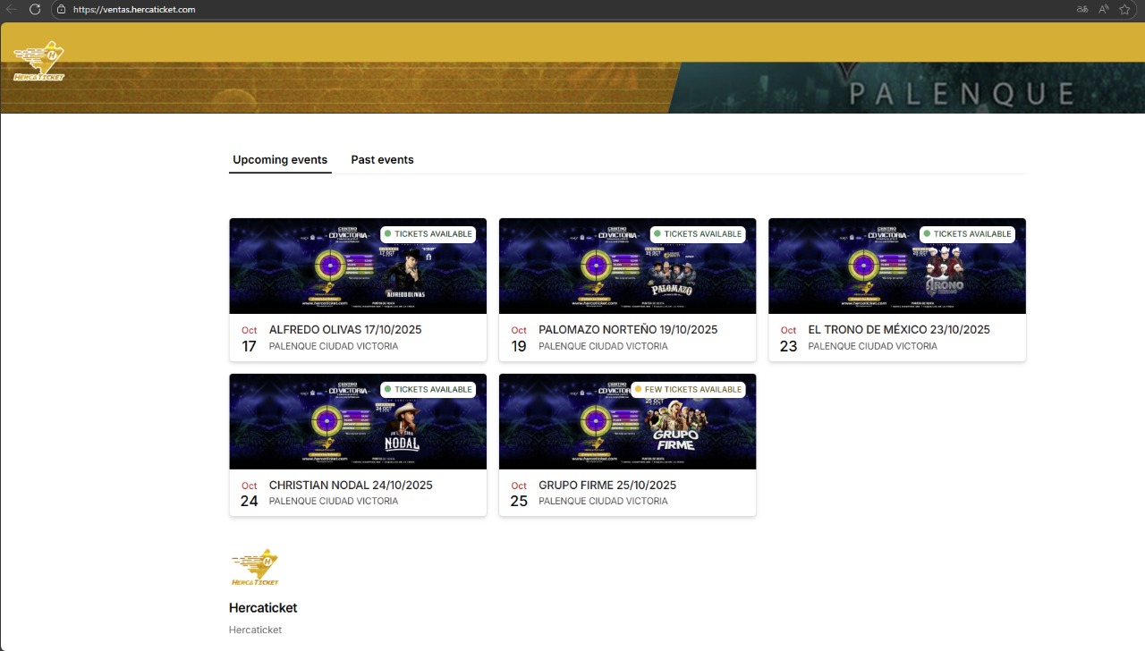This screenshot has width=1145, height=651.
Task: Open Grupo Firme event poster
Action: [627, 421]
